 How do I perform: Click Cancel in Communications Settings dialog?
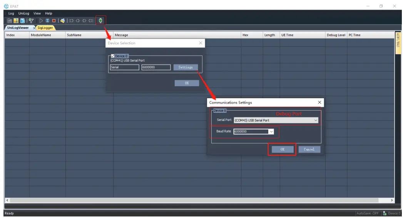coord(309,149)
